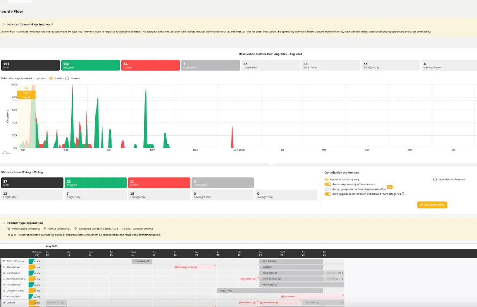Click the 34 Locked metrics card
477x307 pixels.
(x=150, y=65)
